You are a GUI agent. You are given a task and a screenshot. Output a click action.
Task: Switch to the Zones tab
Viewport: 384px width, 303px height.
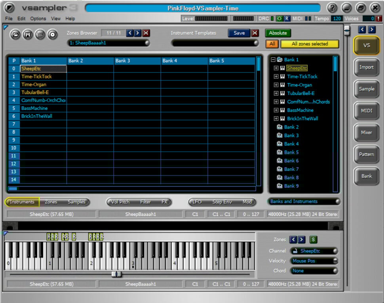51,202
